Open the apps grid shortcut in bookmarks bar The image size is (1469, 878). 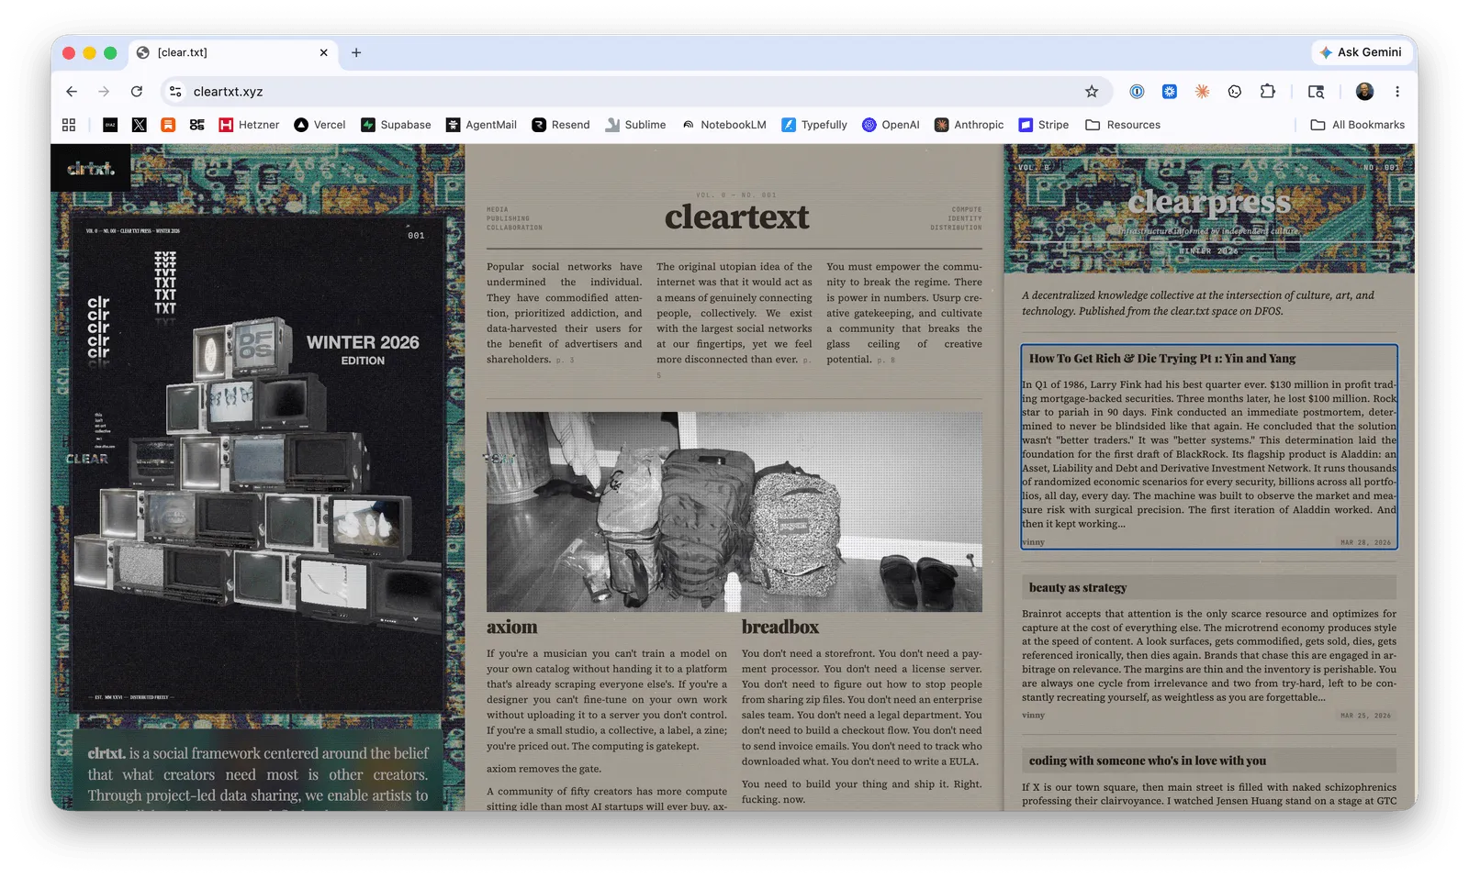pos(69,125)
